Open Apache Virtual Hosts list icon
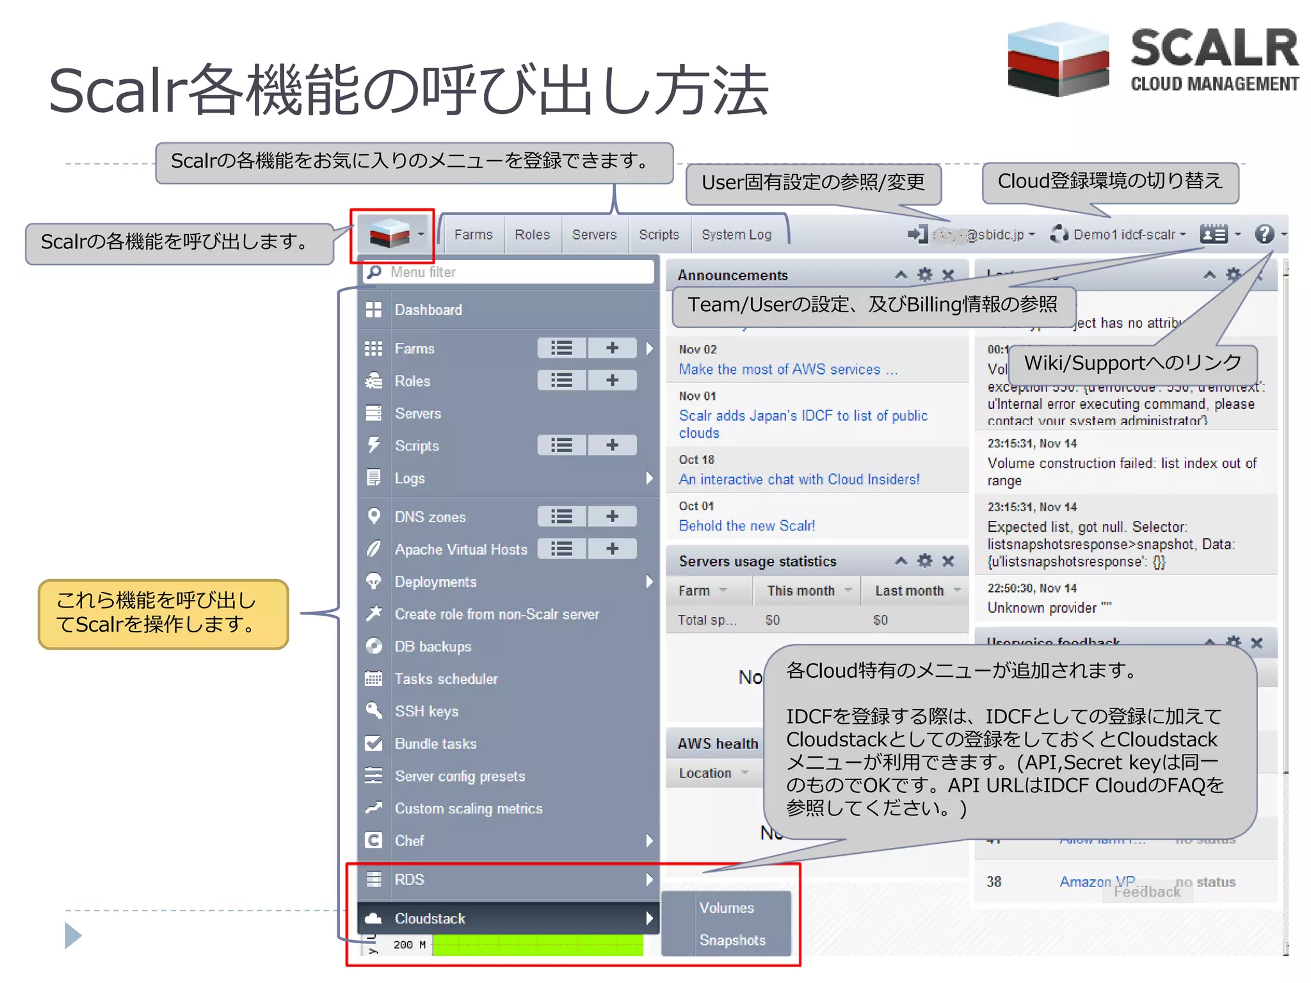Screen dimensions: 1311x983 (561, 549)
